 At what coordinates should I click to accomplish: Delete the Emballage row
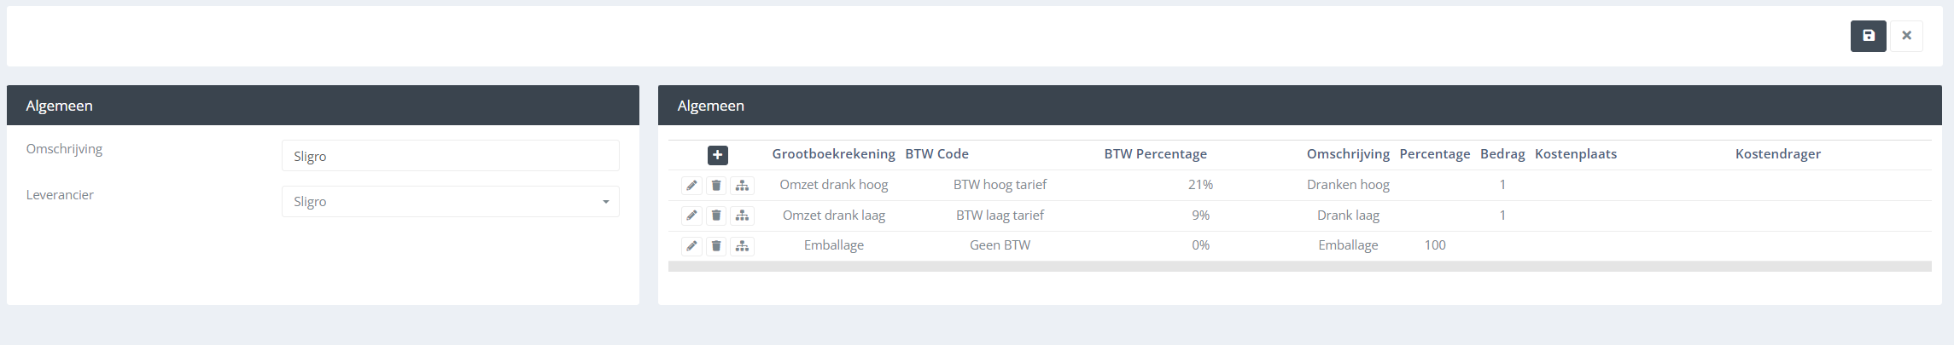pyautogui.click(x=716, y=246)
